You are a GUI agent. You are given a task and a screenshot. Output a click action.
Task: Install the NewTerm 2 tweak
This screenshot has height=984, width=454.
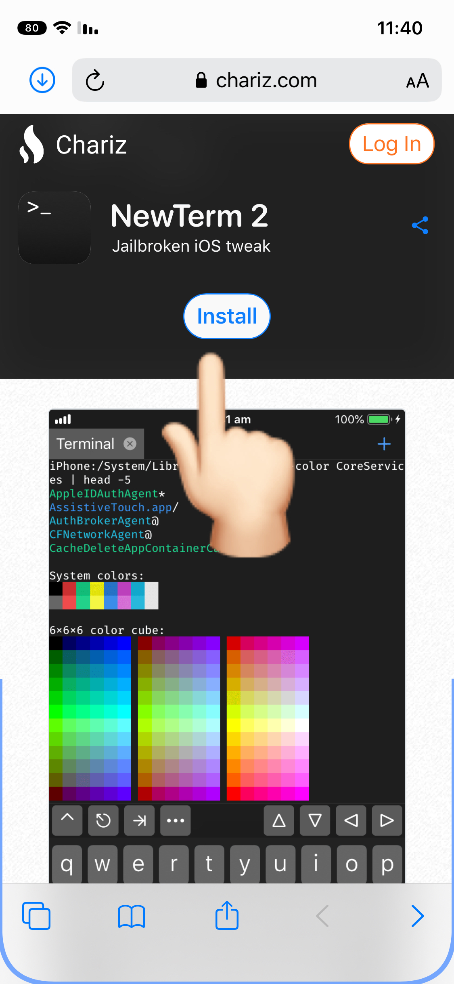[x=227, y=316]
